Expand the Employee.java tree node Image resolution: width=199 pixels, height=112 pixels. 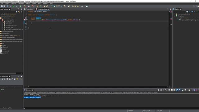3,22
